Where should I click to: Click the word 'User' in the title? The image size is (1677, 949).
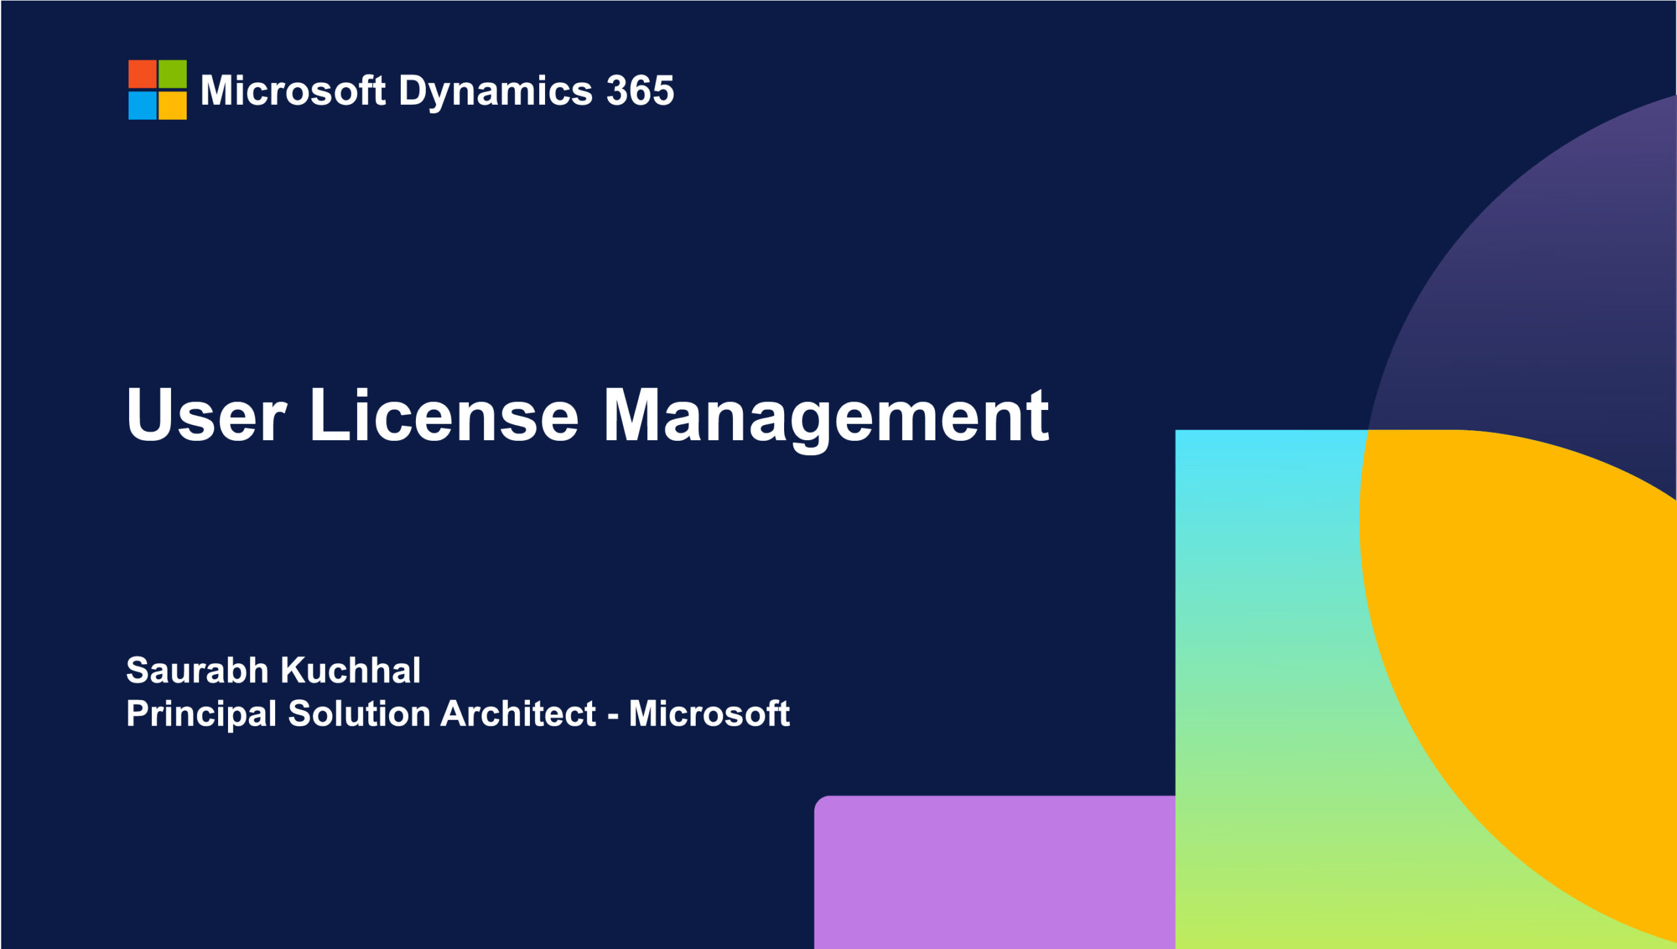pos(206,416)
